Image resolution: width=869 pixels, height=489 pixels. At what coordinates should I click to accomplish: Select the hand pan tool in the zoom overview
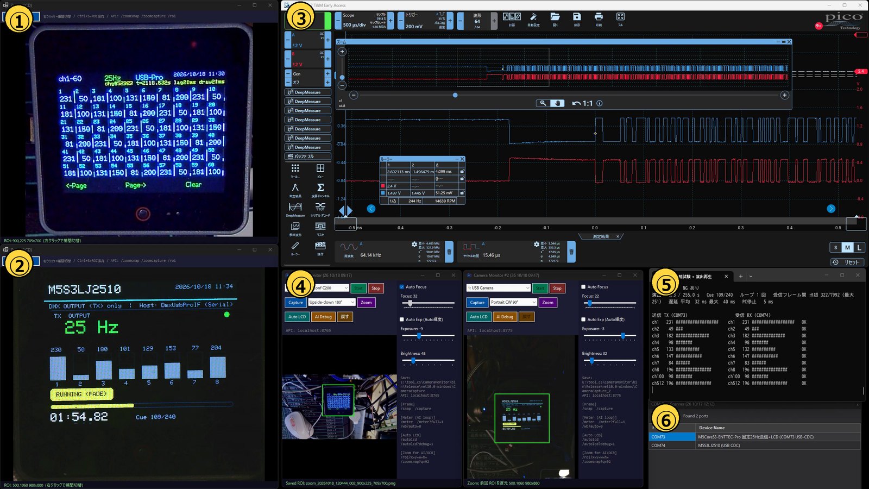pos(557,103)
